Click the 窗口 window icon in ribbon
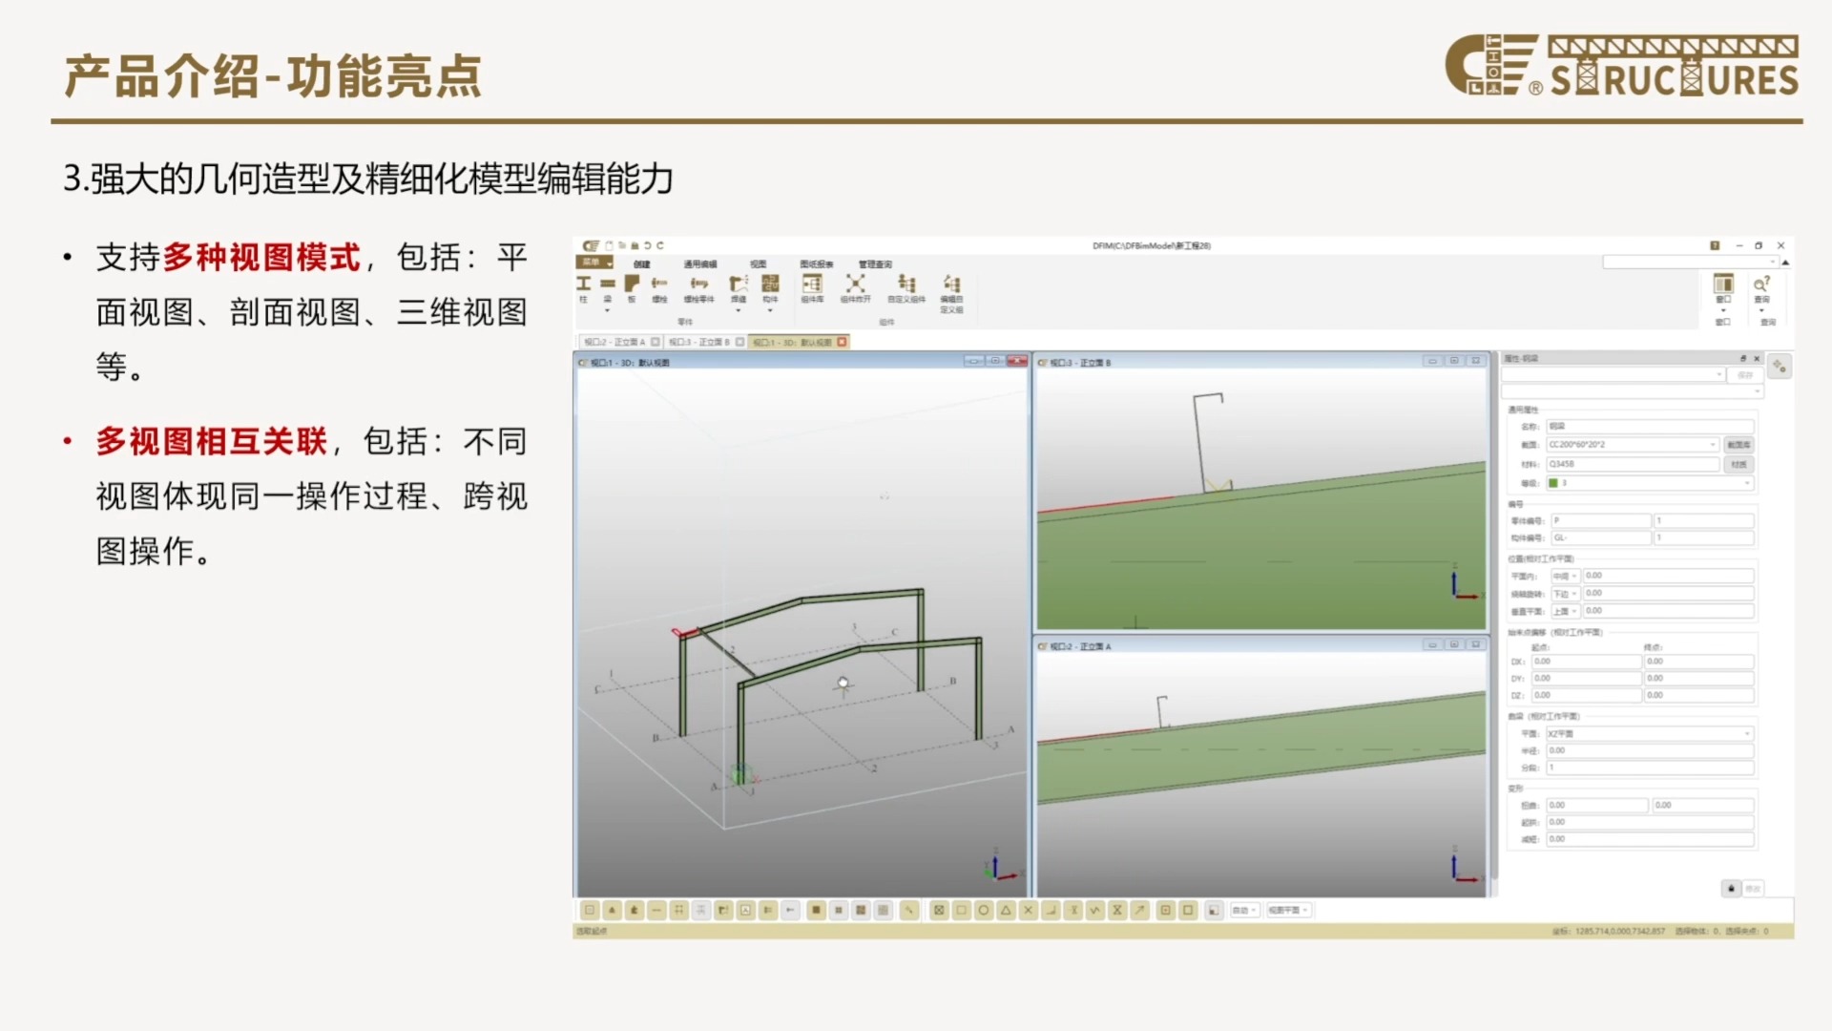1832x1031 pixels. [x=1723, y=285]
